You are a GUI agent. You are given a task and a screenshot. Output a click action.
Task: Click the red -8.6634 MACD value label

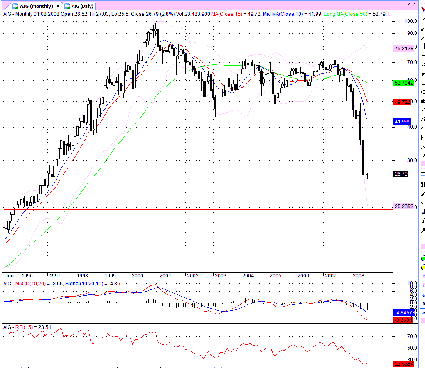(403, 320)
